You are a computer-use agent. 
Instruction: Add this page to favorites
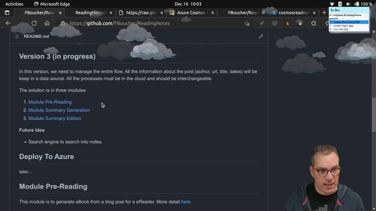tap(247, 23)
